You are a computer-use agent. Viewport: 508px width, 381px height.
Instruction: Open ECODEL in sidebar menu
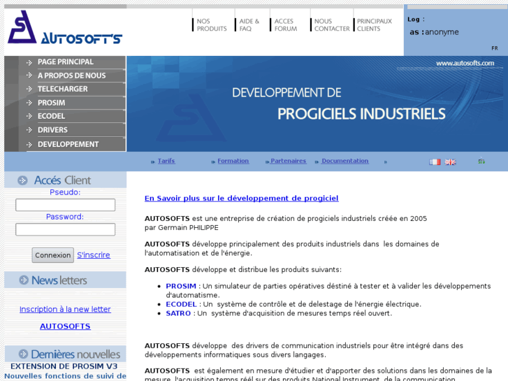click(x=51, y=116)
